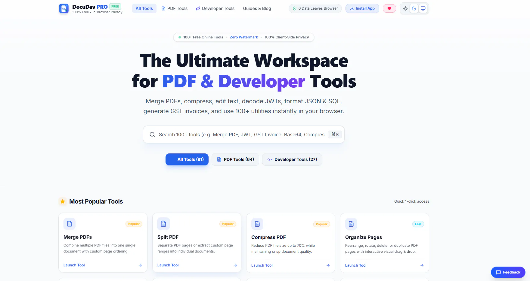Open Developer Tools nav menu
Image resolution: width=530 pixels, height=281 pixels.
tap(215, 8)
